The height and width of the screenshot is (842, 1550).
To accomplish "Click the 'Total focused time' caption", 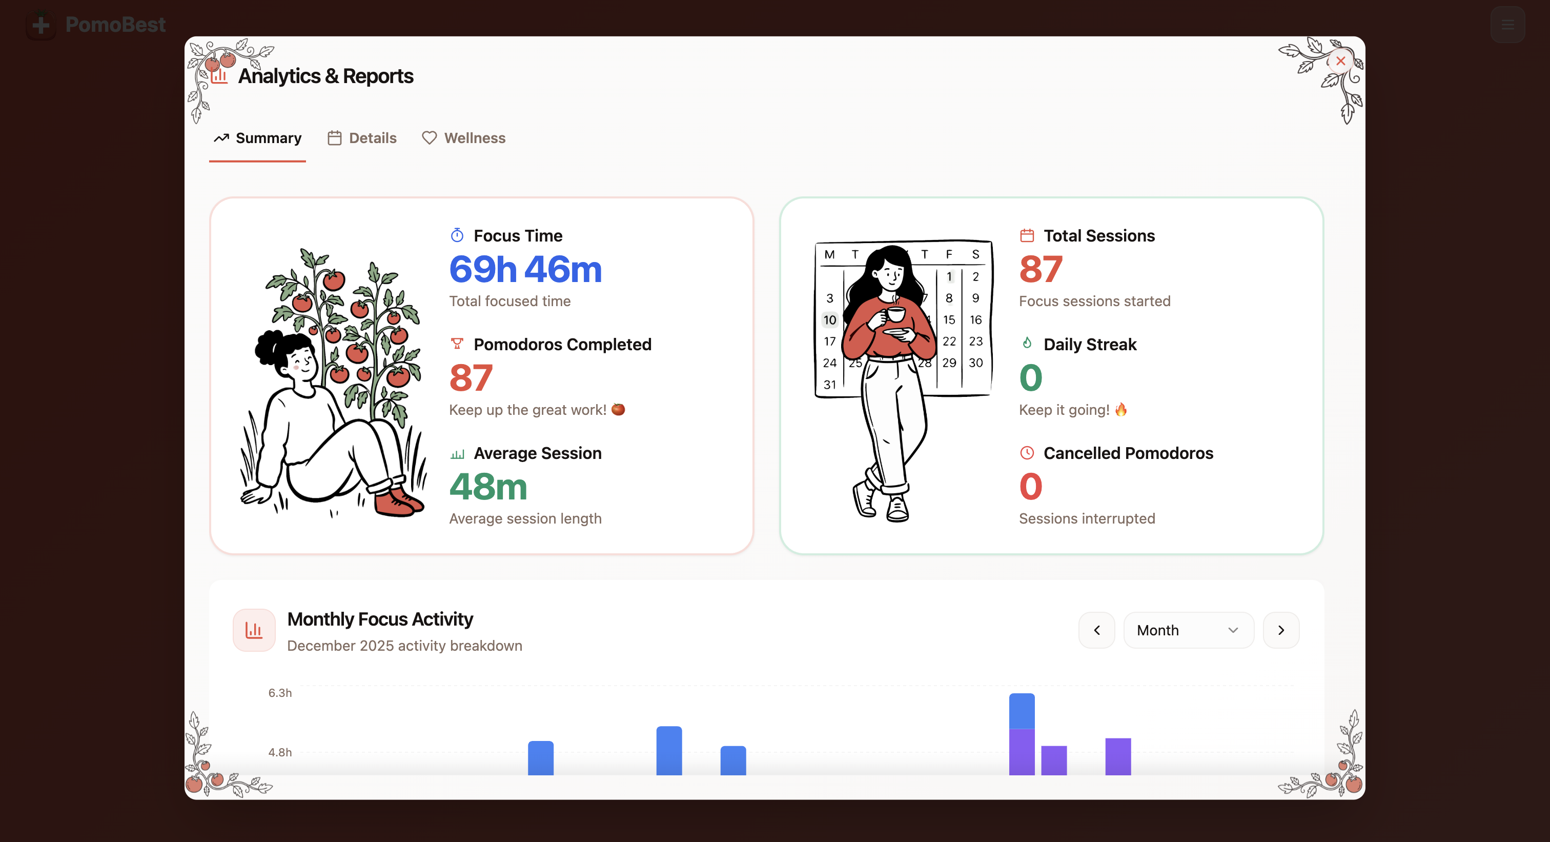I will pyautogui.click(x=509, y=301).
